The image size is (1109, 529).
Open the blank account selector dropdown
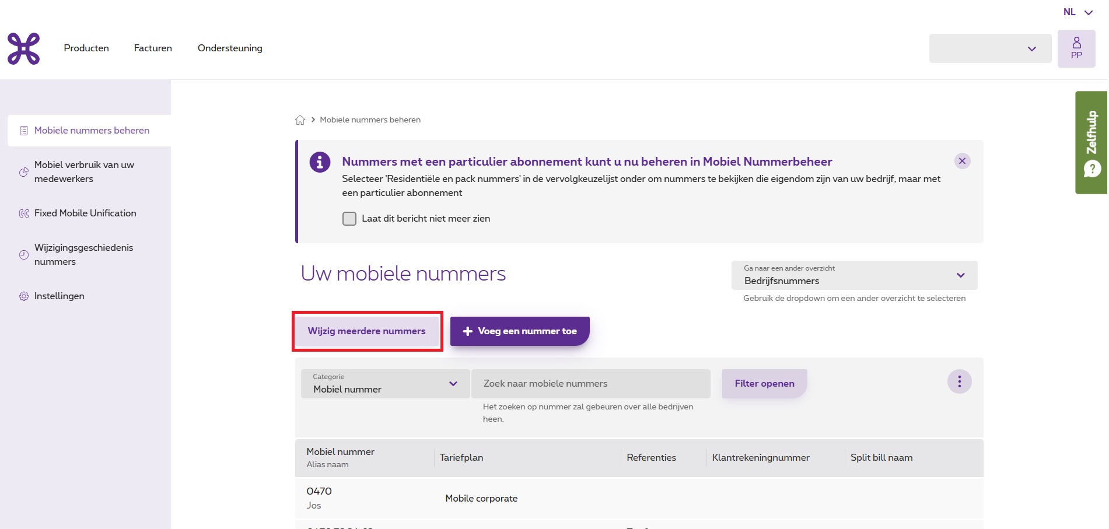[989, 48]
